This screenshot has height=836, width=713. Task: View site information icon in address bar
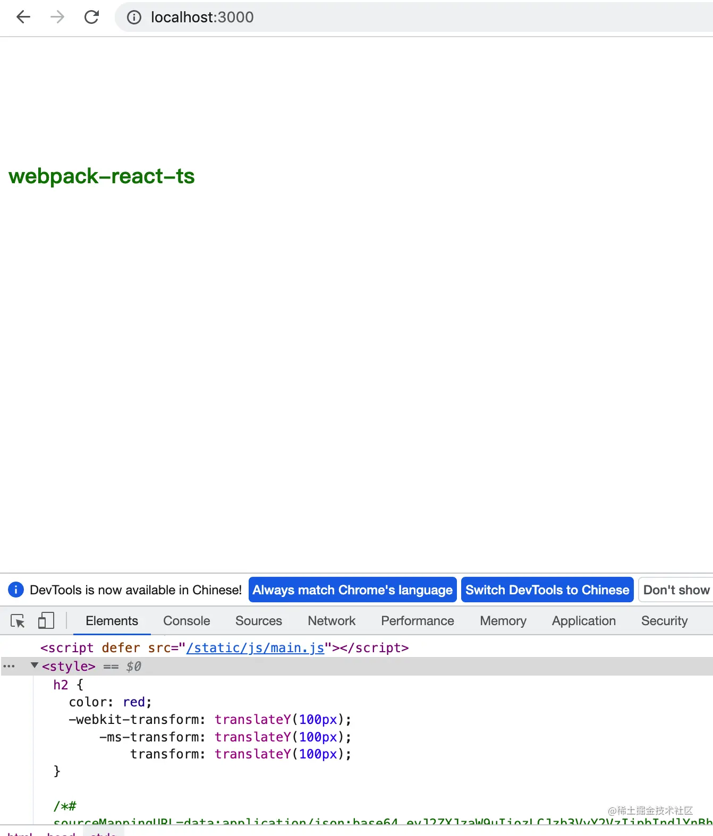(x=134, y=18)
